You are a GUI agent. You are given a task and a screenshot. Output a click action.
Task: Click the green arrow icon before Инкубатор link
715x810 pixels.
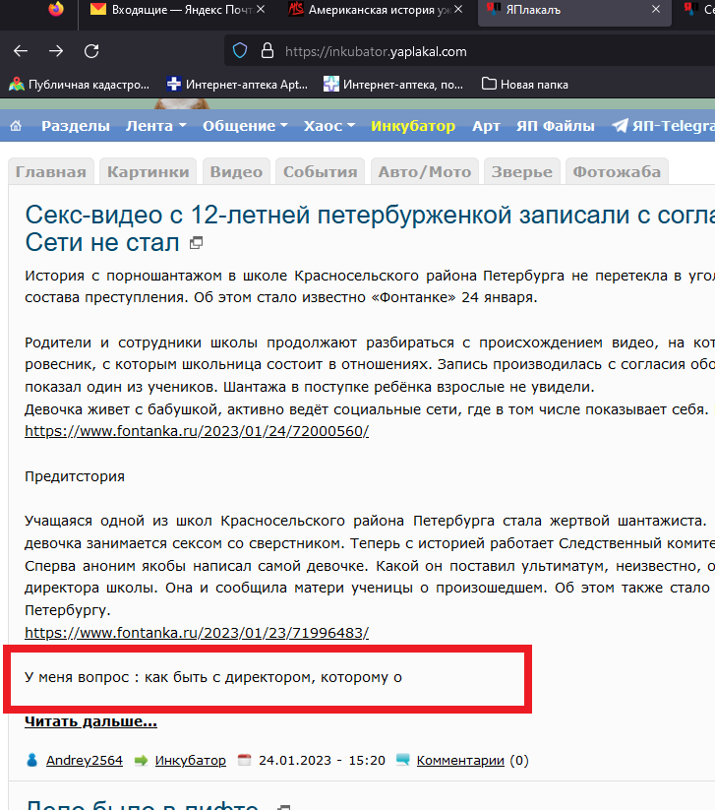pos(141,760)
